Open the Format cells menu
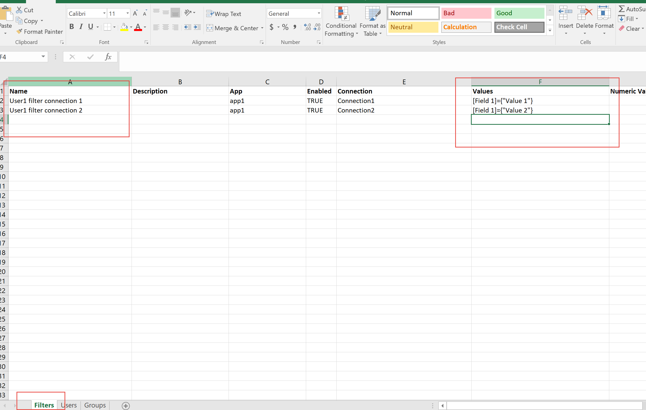The width and height of the screenshot is (646, 410). point(604,20)
